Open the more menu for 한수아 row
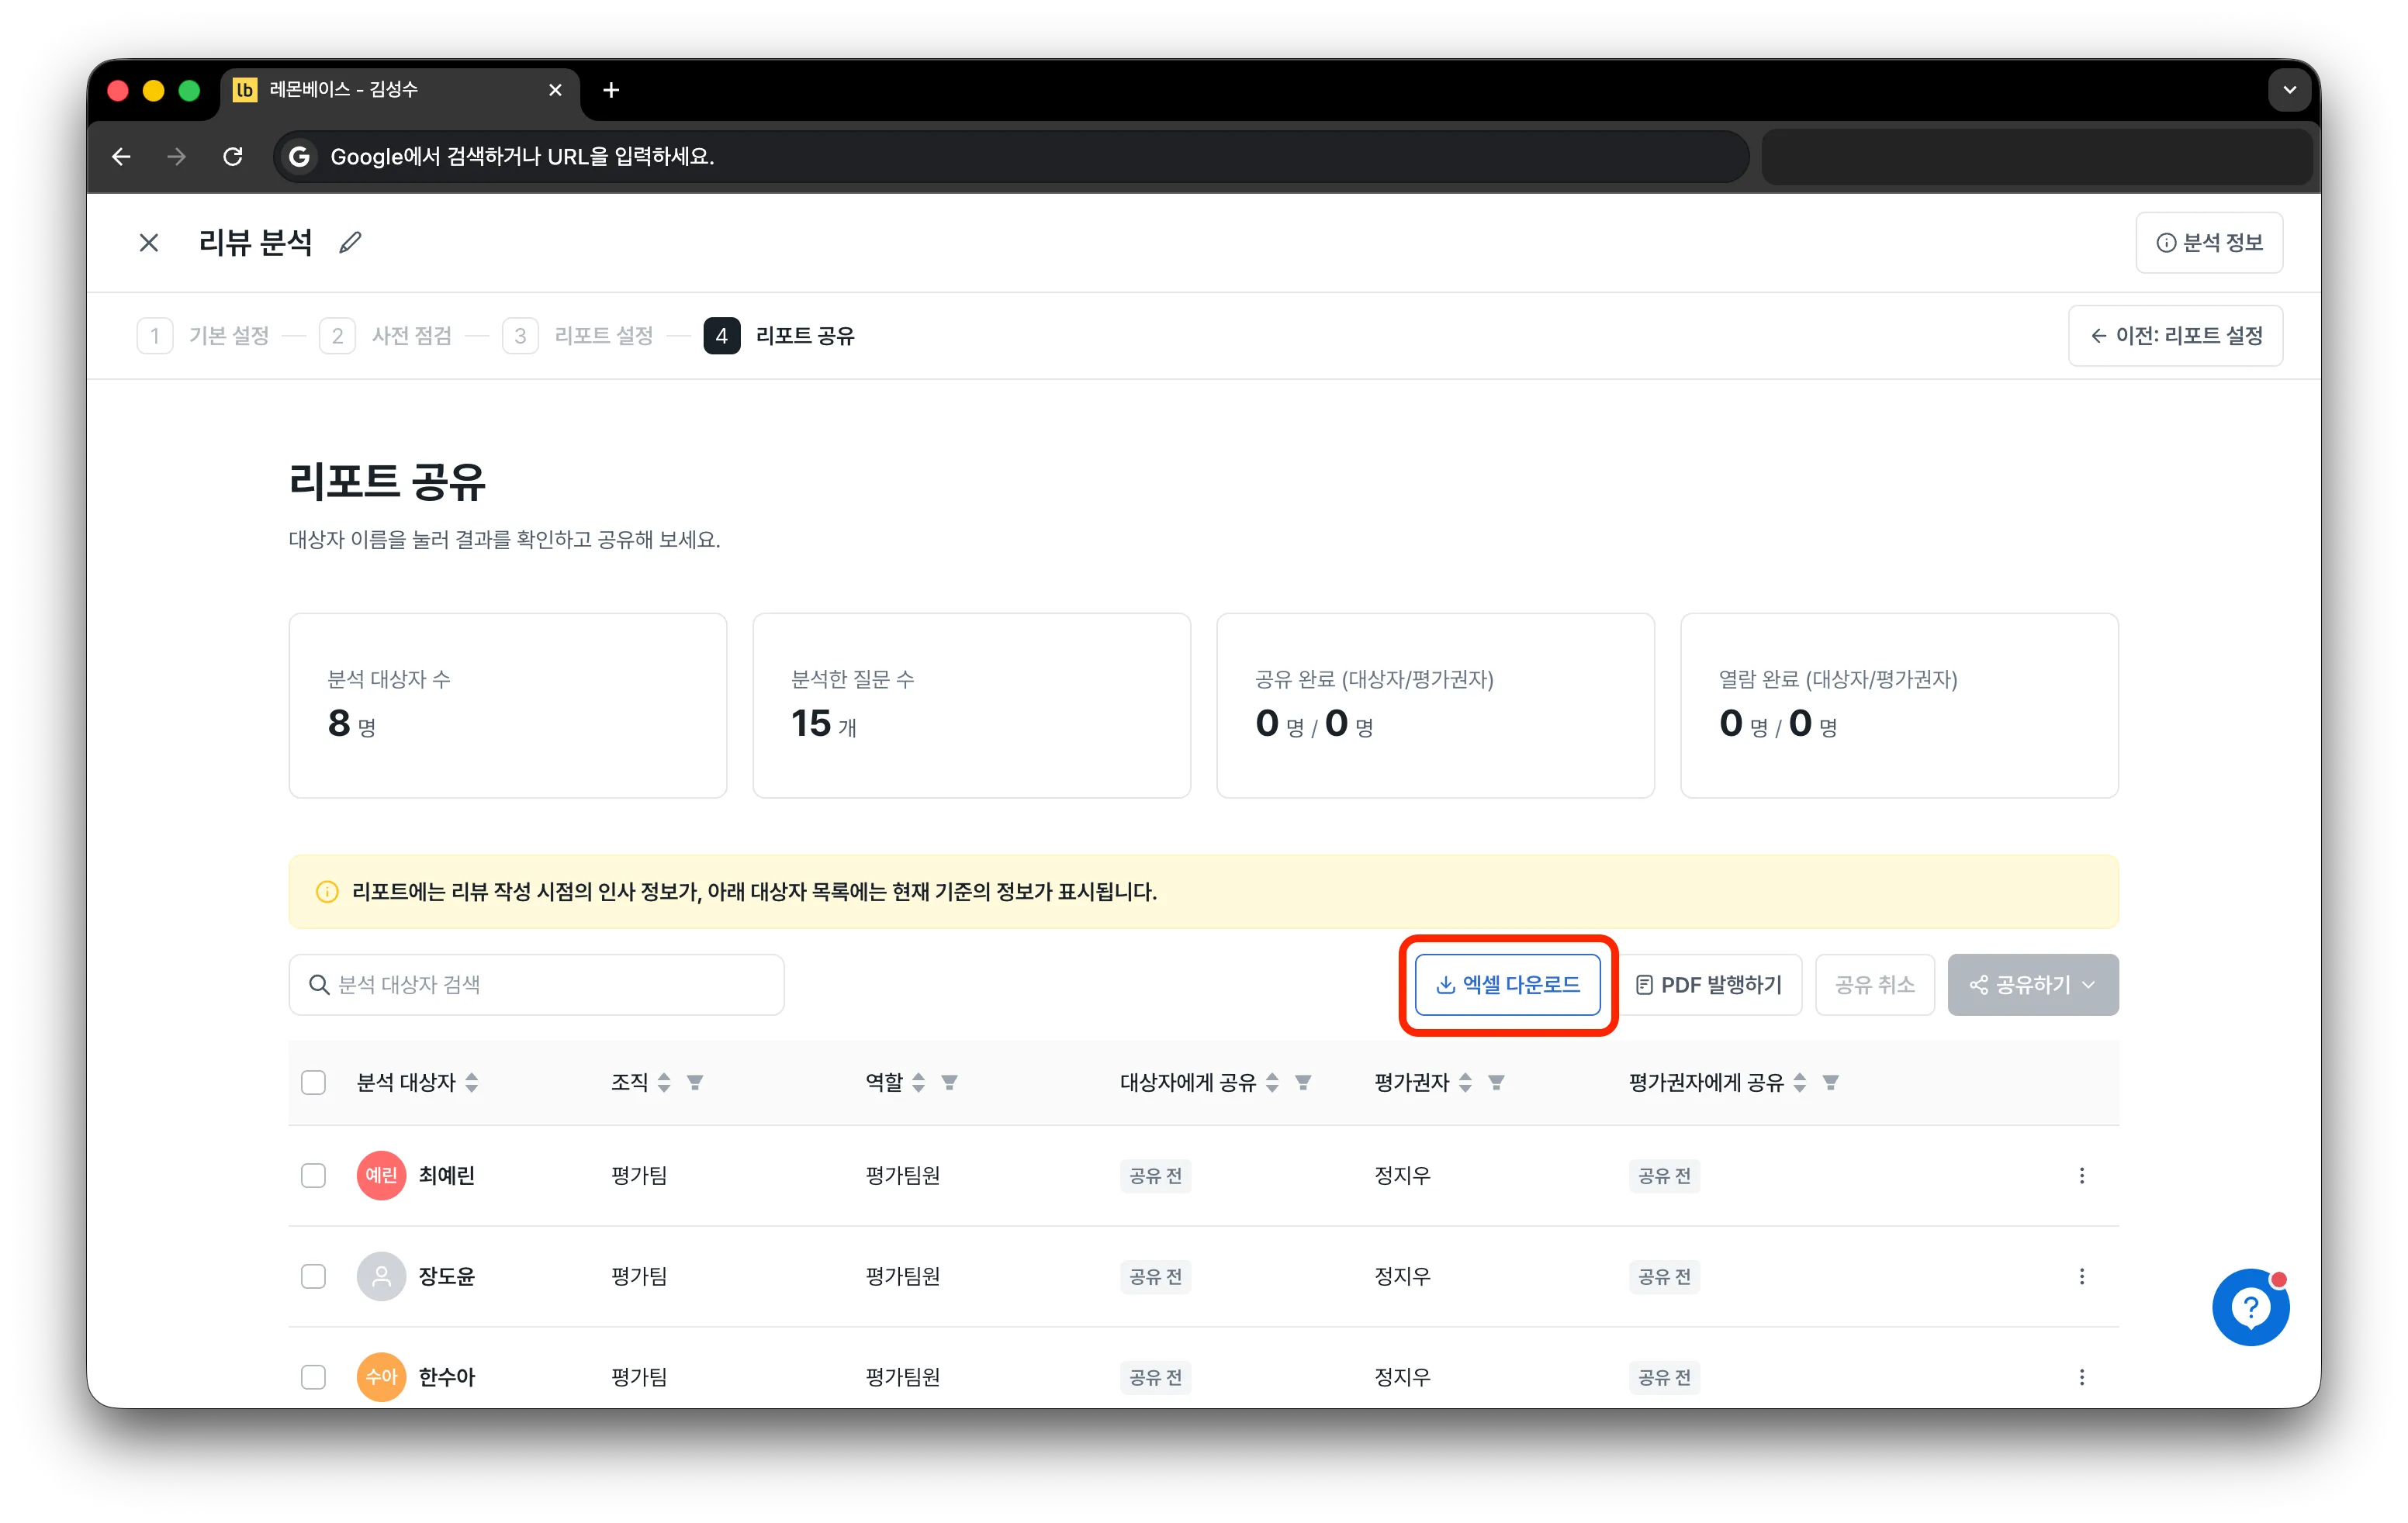Image resolution: width=2408 pixels, height=1523 pixels. (x=2082, y=1377)
